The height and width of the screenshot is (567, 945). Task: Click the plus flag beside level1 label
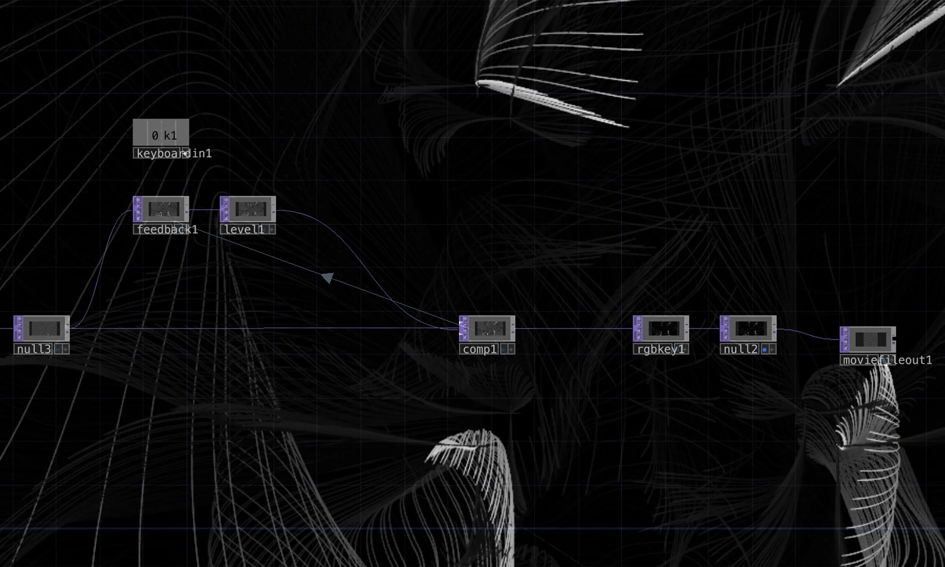272,229
